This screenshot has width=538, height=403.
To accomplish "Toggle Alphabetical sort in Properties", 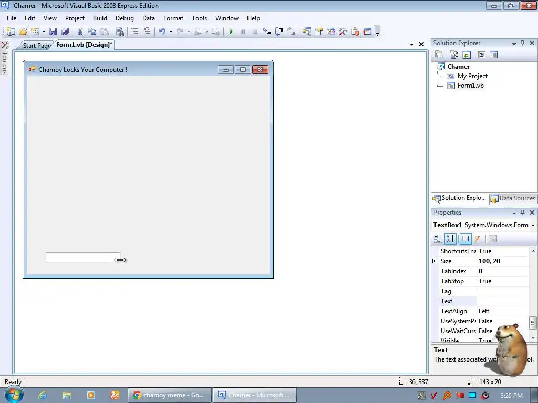I will coord(450,239).
